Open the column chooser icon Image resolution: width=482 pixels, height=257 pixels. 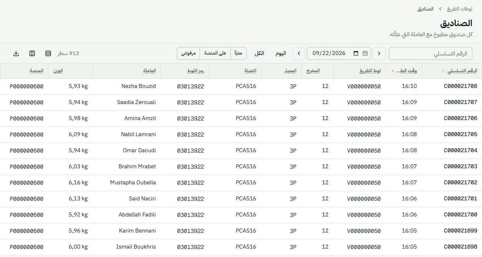click(32, 53)
